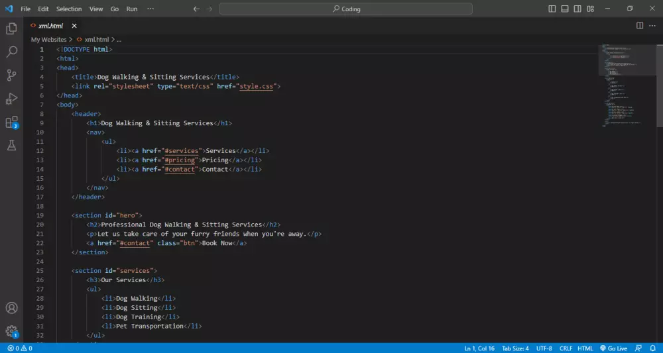Open the Testing flask icon
This screenshot has height=353, width=663.
coord(11,145)
